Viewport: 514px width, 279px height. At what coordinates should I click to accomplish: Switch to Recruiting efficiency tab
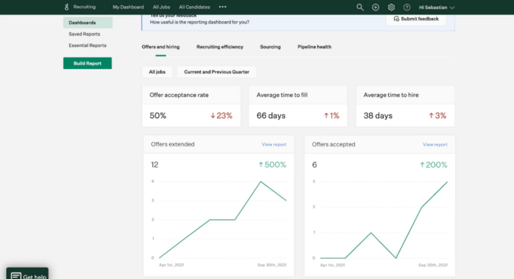click(x=220, y=47)
